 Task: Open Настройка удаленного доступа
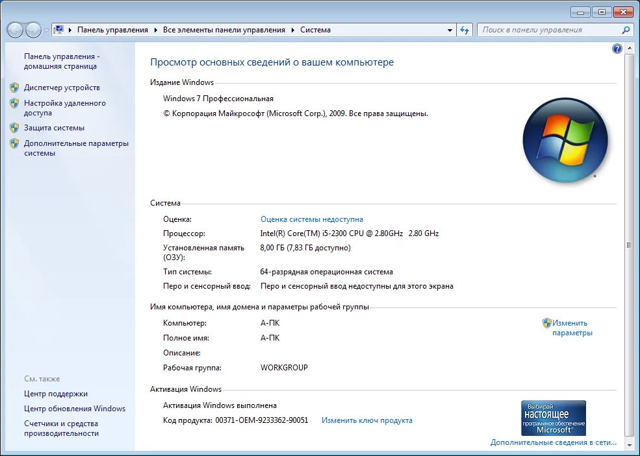click(x=64, y=108)
